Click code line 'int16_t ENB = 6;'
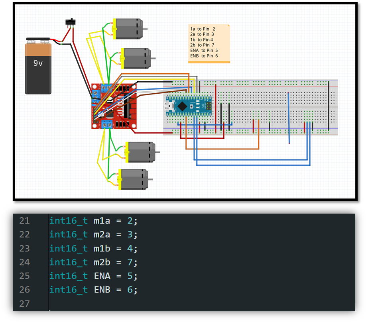The image size is (368, 324). pos(93,290)
